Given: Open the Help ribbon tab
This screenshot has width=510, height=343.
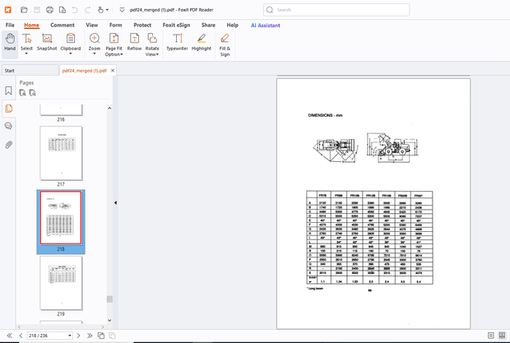Looking at the screenshot, I should [x=232, y=25].
